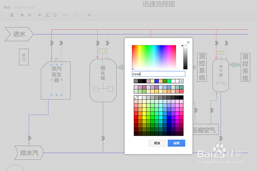Select the peach swatch in recent colors row
The width and height of the screenshot is (257, 171).
(x=161, y=81)
